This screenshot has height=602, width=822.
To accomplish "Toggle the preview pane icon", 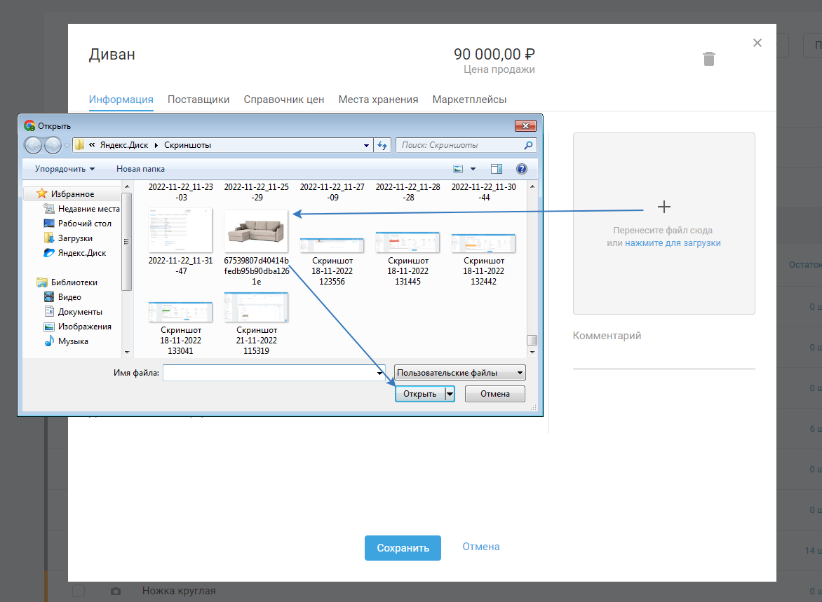I will point(497,169).
